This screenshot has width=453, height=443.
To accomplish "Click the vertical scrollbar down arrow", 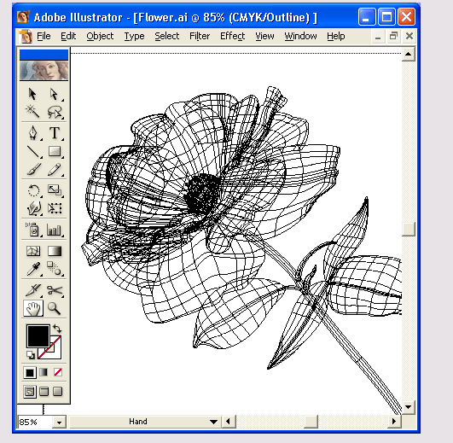I will 409,407.
